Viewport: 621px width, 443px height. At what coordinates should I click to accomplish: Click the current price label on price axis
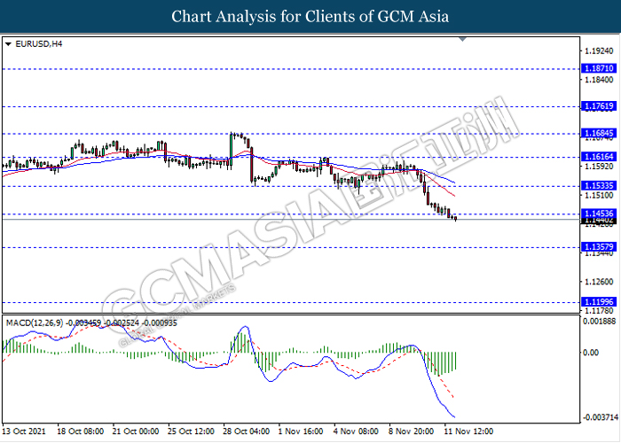(x=599, y=221)
